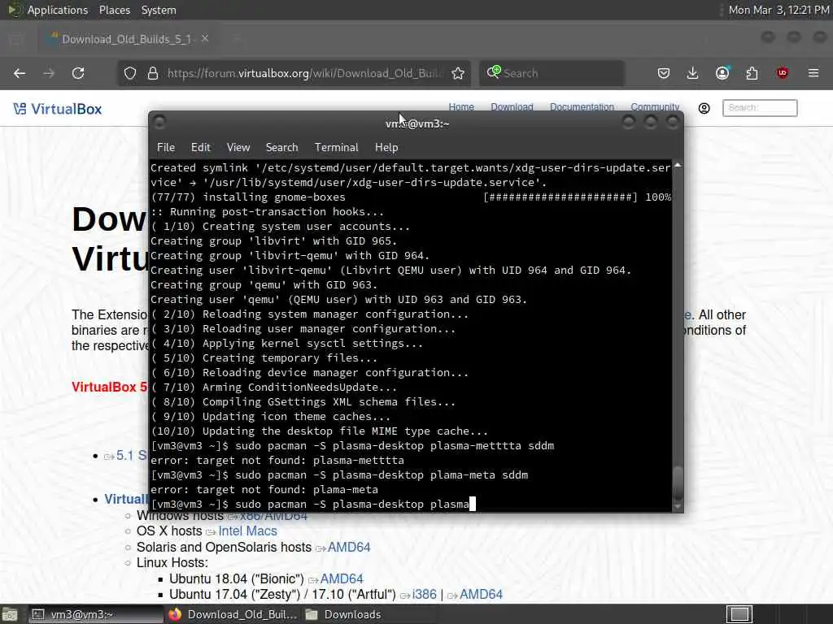Open Ubuntu 17.04 i386 link
Image resolution: width=833 pixels, height=624 pixels.
[424, 594]
